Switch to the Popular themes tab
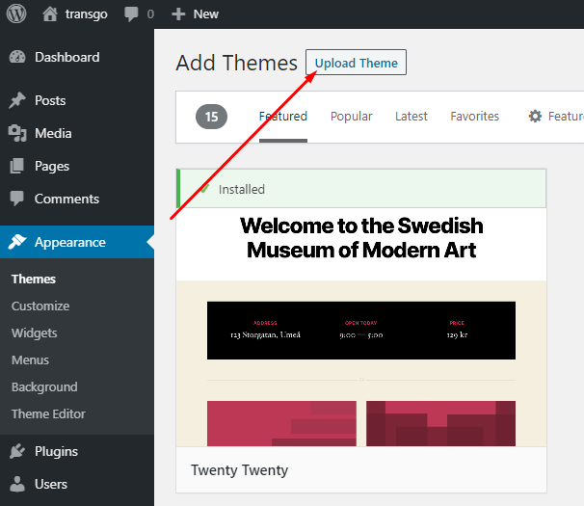This screenshot has width=584, height=506. click(351, 116)
